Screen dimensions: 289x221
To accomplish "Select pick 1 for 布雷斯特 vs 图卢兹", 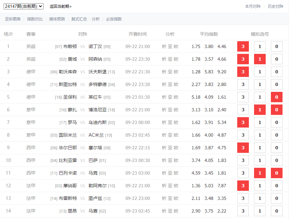I will point(260,198).
